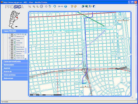Click the Terminado status bar text
Screen dimensions: 138x104
(x=5, y=102)
